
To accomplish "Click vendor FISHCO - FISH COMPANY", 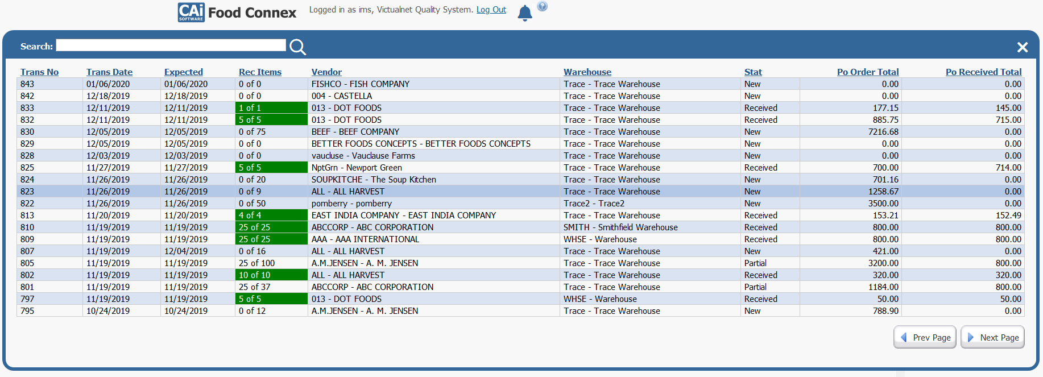I will pyautogui.click(x=361, y=84).
